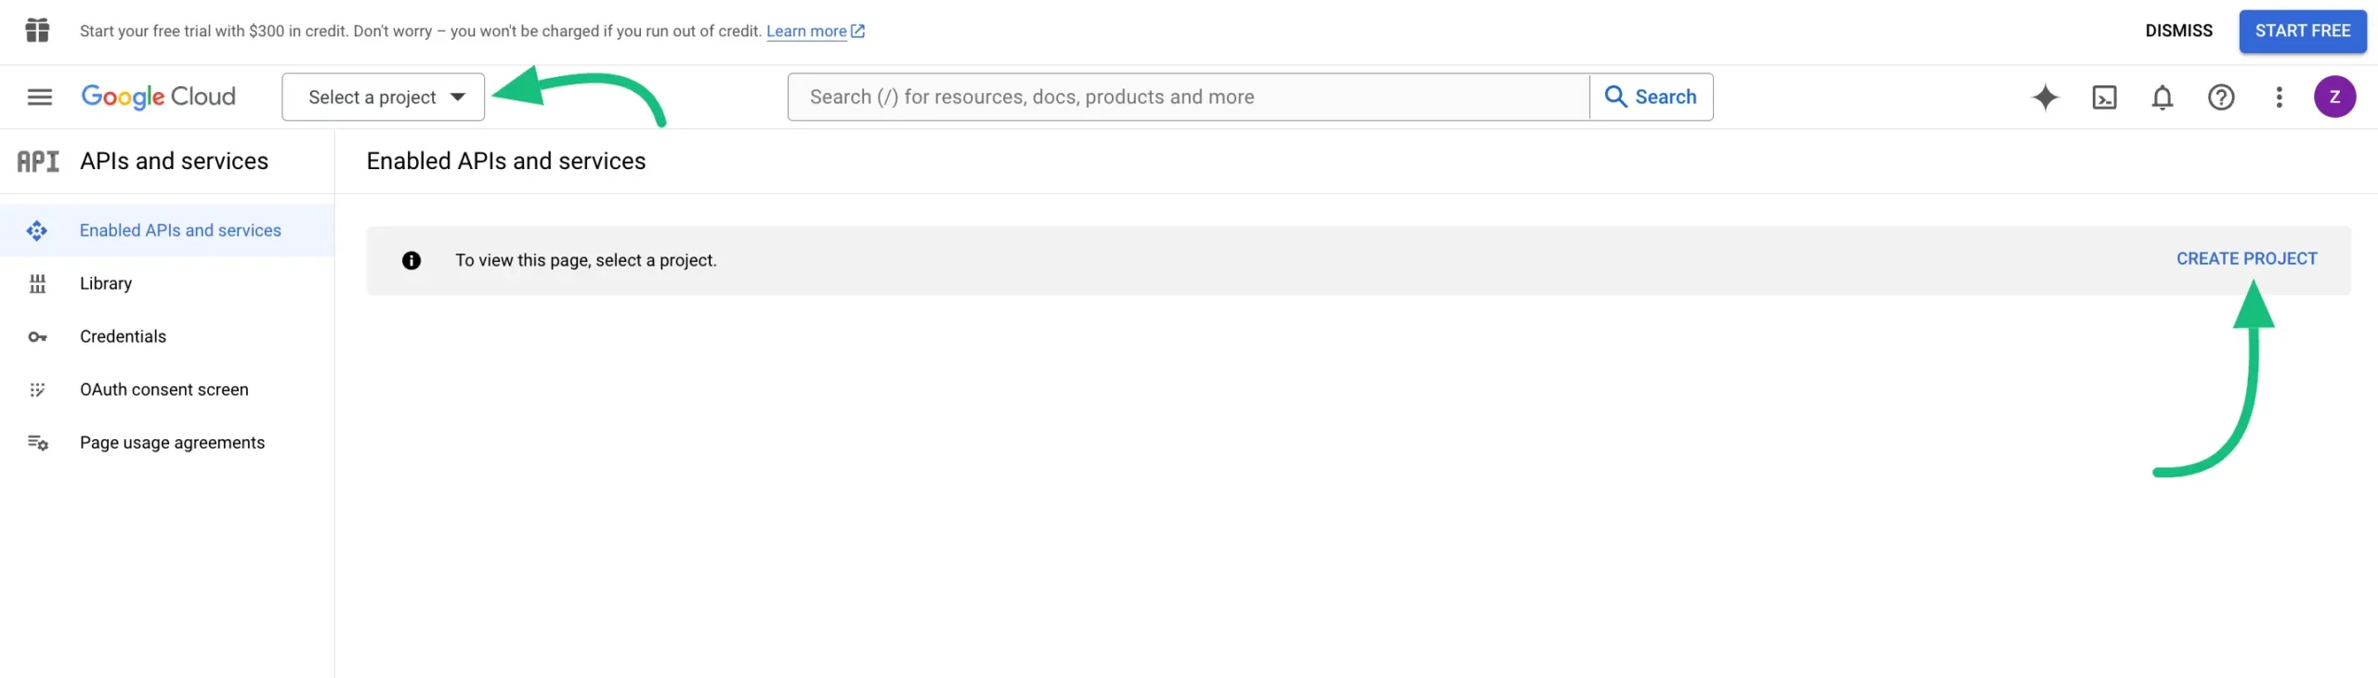Click the gift icon in trial banner
The image size is (2378, 678).
point(37,31)
